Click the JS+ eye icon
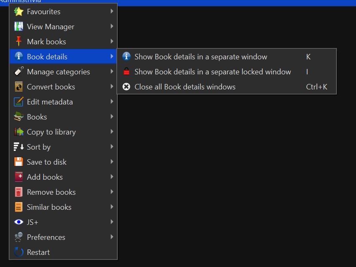This screenshot has height=267, width=356. click(x=19, y=222)
